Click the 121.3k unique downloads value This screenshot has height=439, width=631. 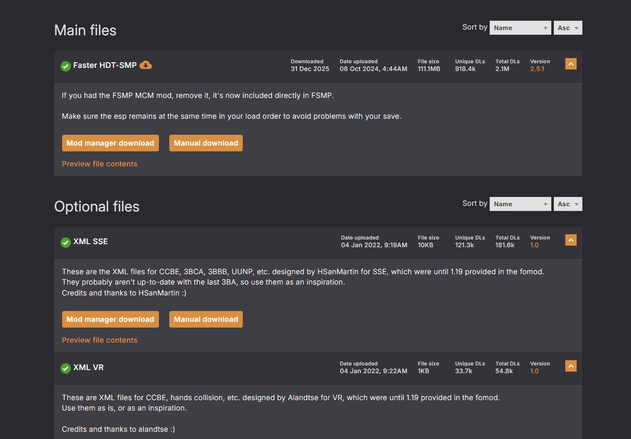pos(464,245)
